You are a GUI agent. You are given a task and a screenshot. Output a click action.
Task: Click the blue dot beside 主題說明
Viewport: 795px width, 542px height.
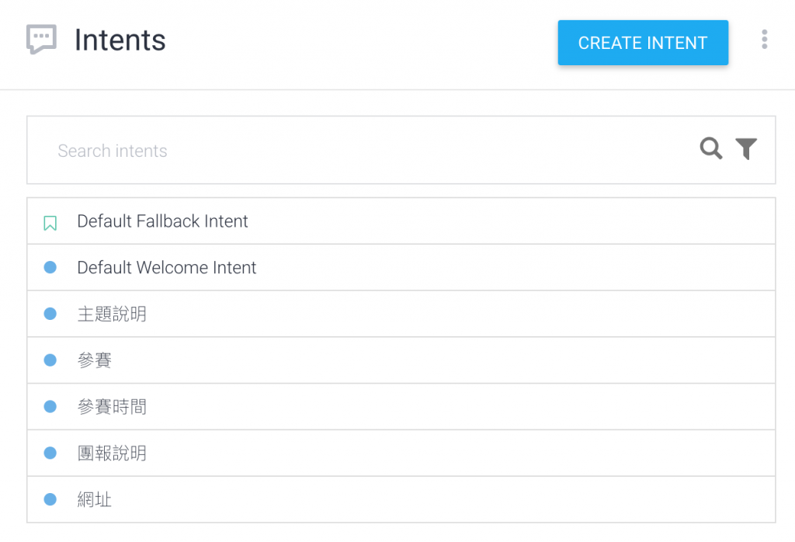coord(50,314)
